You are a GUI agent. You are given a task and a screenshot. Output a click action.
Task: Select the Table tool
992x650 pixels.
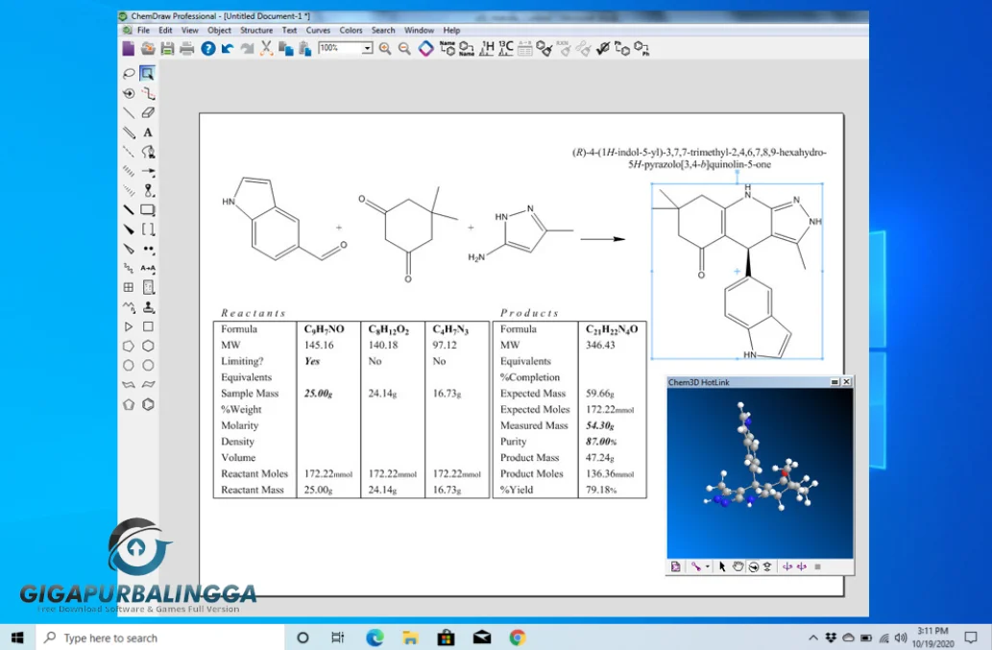click(129, 287)
